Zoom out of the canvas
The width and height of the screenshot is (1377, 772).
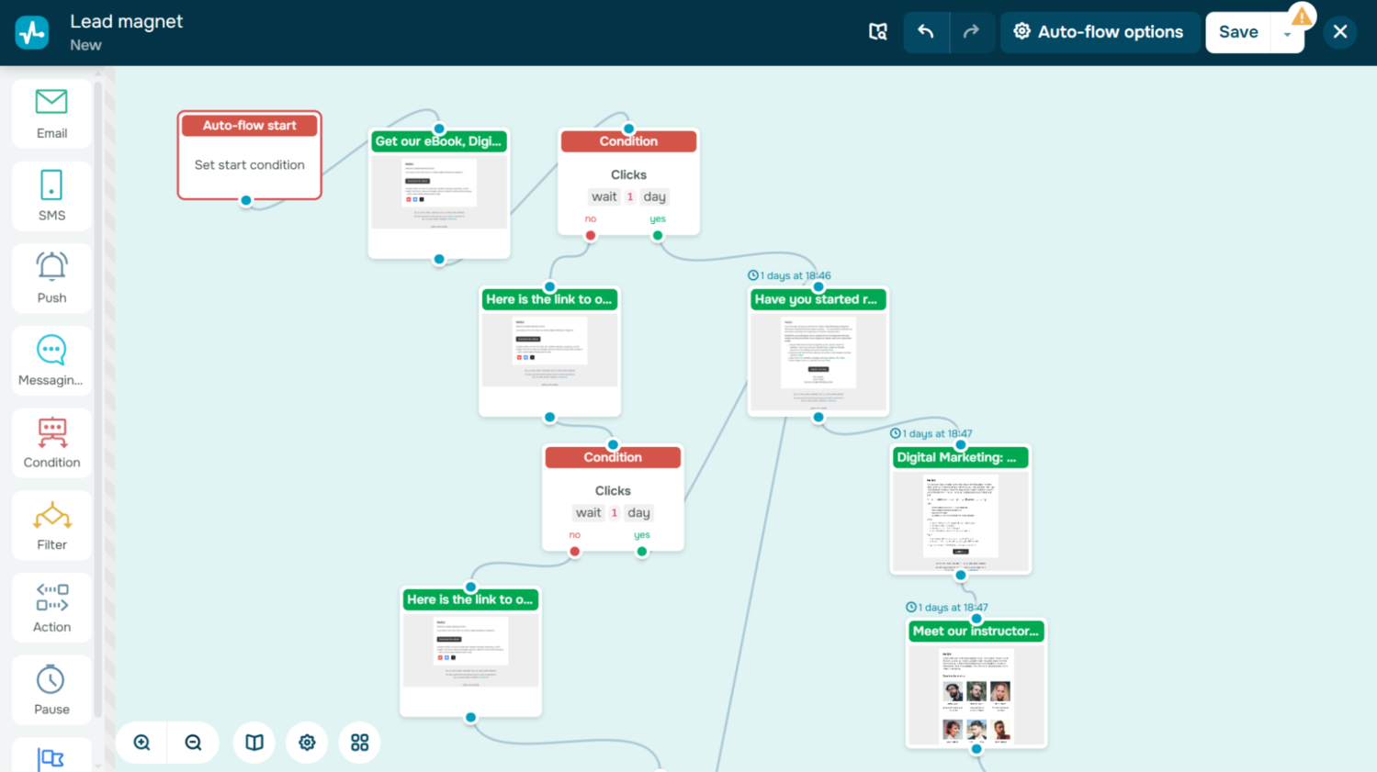click(x=193, y=742)
